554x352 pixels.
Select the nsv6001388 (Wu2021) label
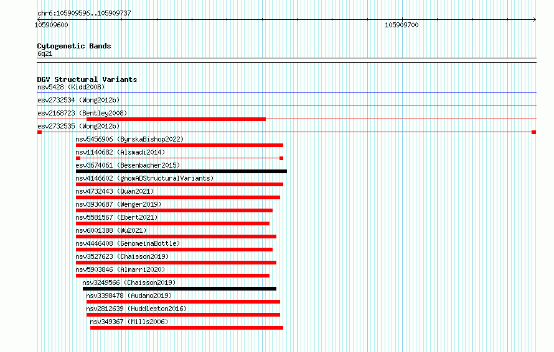[x=111, y=230]
